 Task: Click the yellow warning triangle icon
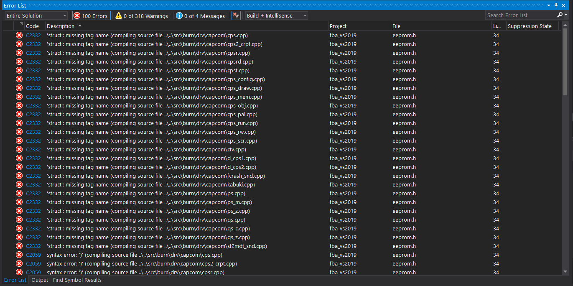tap(119, 15)
